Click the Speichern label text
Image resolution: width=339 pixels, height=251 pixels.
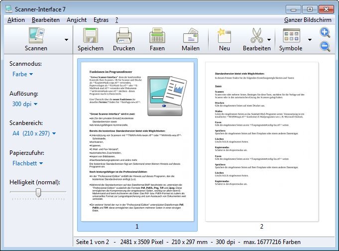tap(91, 48)
